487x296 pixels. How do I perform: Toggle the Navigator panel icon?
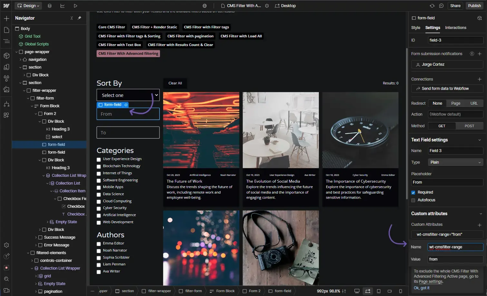pos(6,41)
